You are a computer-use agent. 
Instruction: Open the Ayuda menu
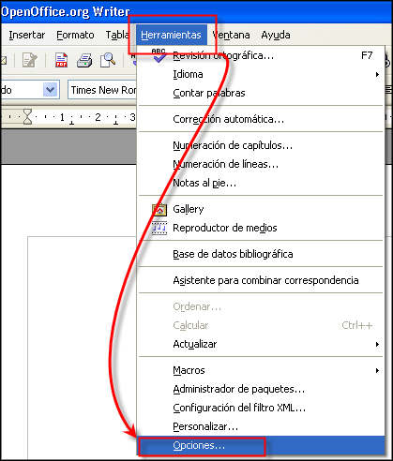click(x=276, y=36)
